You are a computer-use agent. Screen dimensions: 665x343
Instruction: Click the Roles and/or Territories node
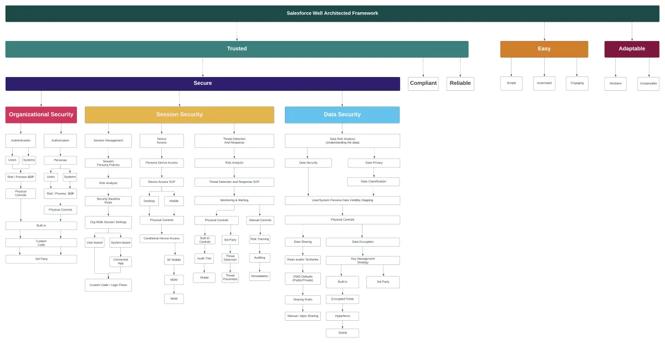[x=303, y=260]
